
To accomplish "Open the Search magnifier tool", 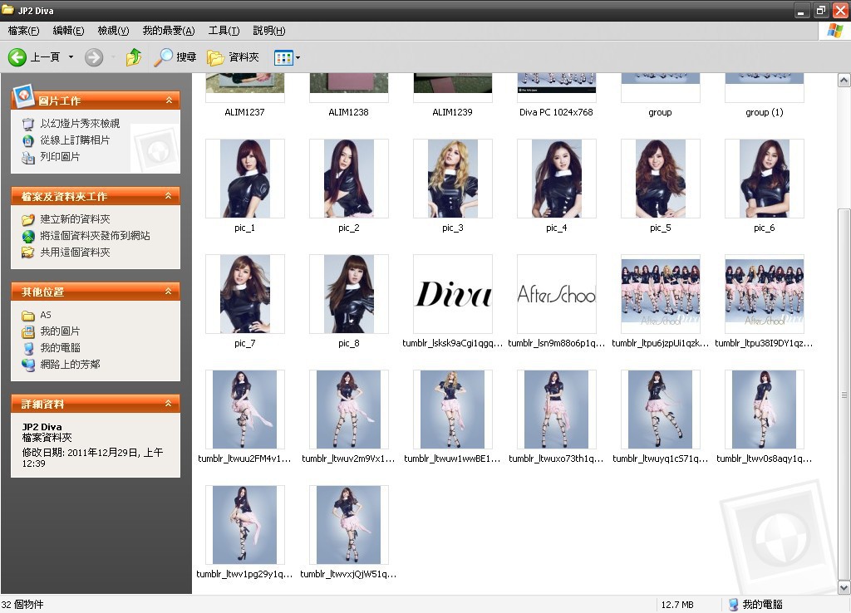I will [164, 57].
